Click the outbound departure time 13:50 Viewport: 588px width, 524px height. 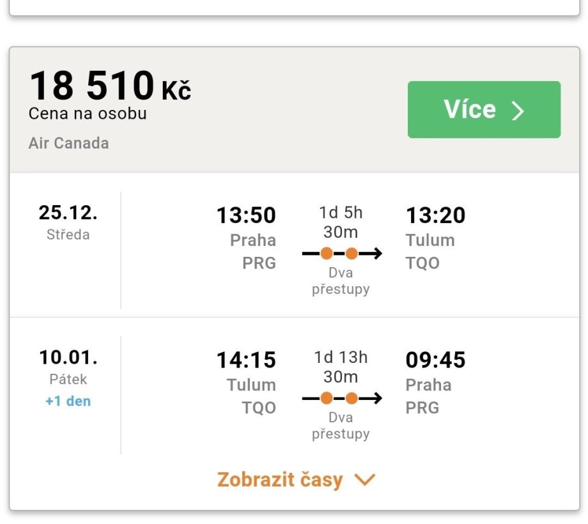pyautogui.click(x=246, y=215)
